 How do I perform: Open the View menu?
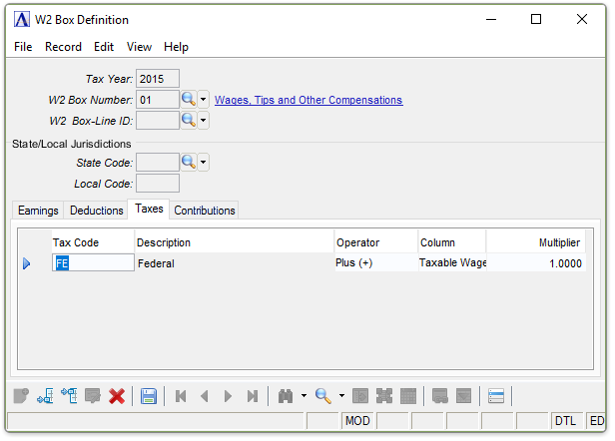(x=140, y=47)
